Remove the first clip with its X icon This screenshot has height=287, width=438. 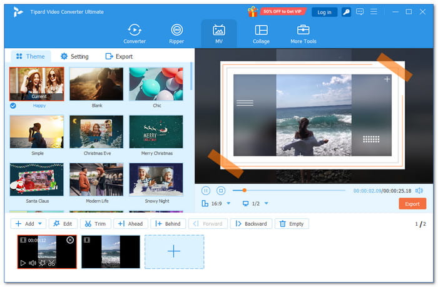coord(70,240)
